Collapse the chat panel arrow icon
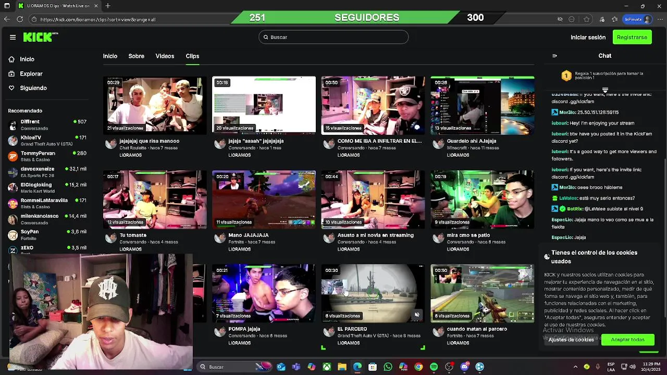The height and width of the screenshot is (375, 667). tap(554, 56)
